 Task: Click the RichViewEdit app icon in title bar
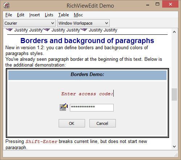(7, 5)
